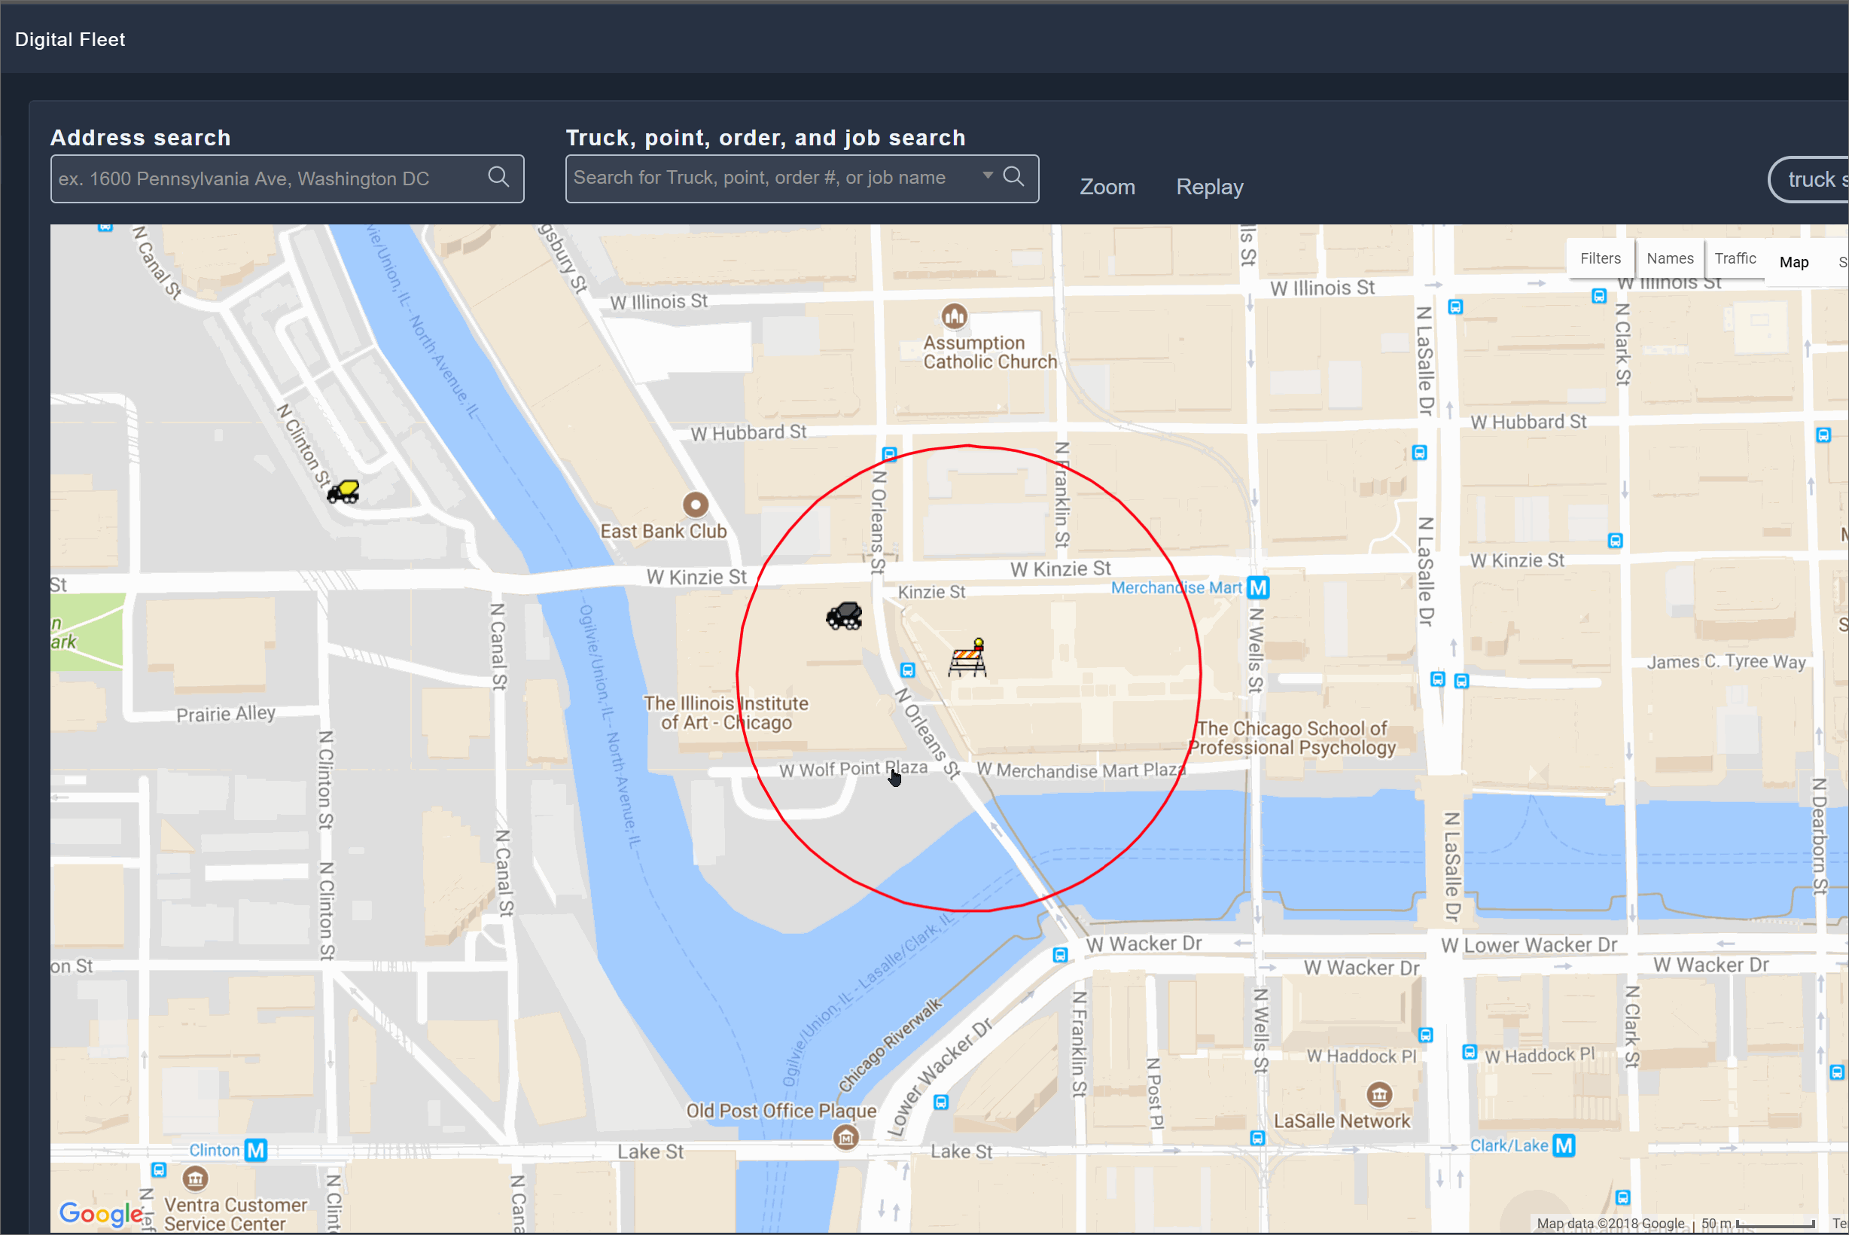Screen dimensions: 1849x1235
Task: Toggle the Names display on map
Action: pos(1670,258)
